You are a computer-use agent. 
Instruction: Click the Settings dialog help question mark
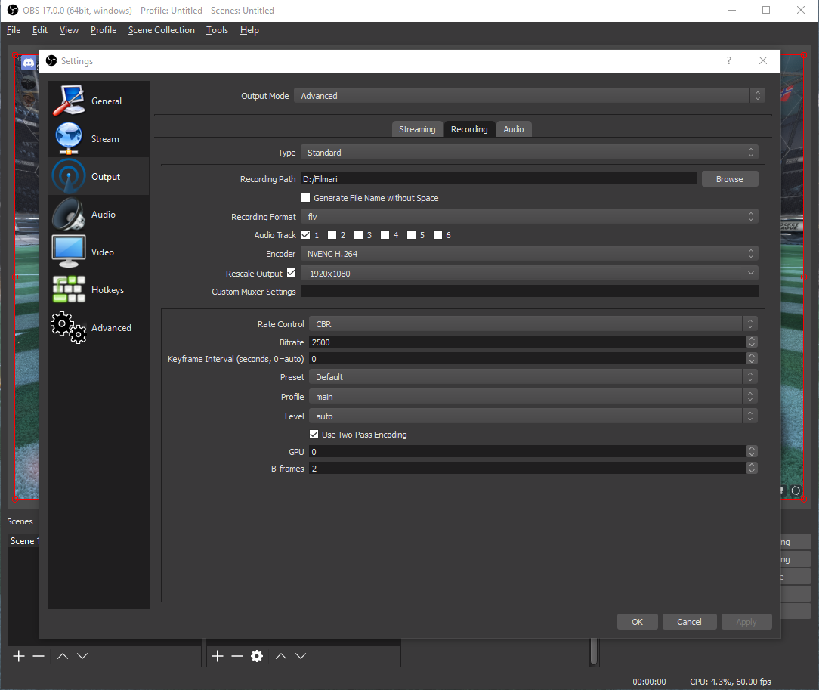click(728, 60)
